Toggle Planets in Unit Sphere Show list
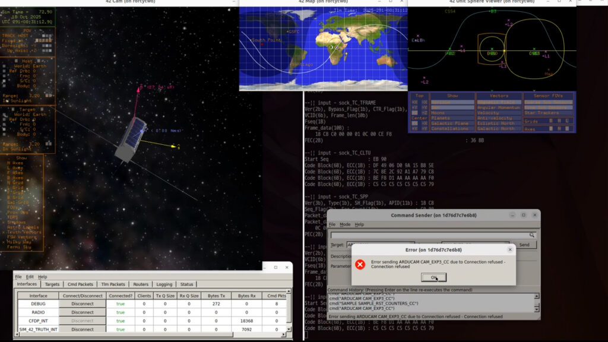Image resolution: width=608 pixels, height=342 pixels. 452,118
